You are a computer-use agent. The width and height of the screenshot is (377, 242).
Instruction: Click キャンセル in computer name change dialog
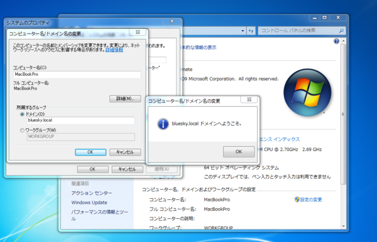(125, 152)
